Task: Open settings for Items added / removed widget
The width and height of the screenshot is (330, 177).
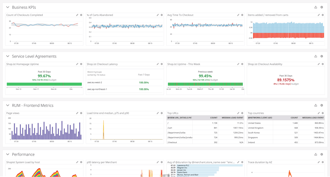Action: (x=323, y=15)
